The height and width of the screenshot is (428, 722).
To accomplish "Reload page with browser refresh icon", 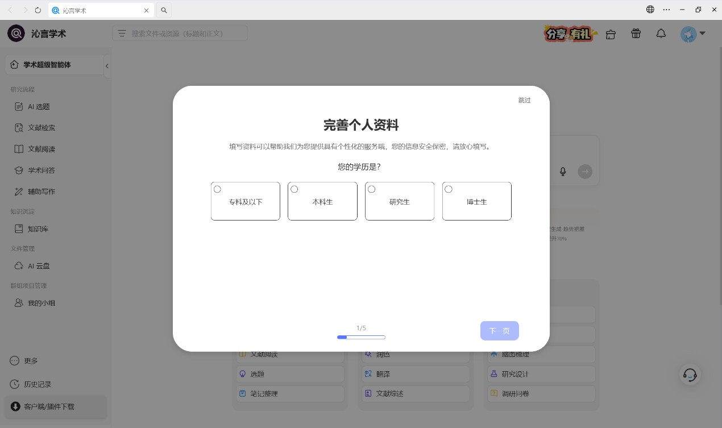I will click(x=38, y=10).
